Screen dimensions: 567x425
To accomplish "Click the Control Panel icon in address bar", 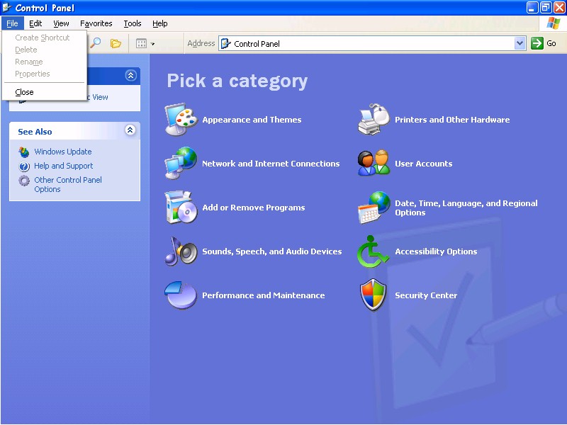I will tap(225, 43).
